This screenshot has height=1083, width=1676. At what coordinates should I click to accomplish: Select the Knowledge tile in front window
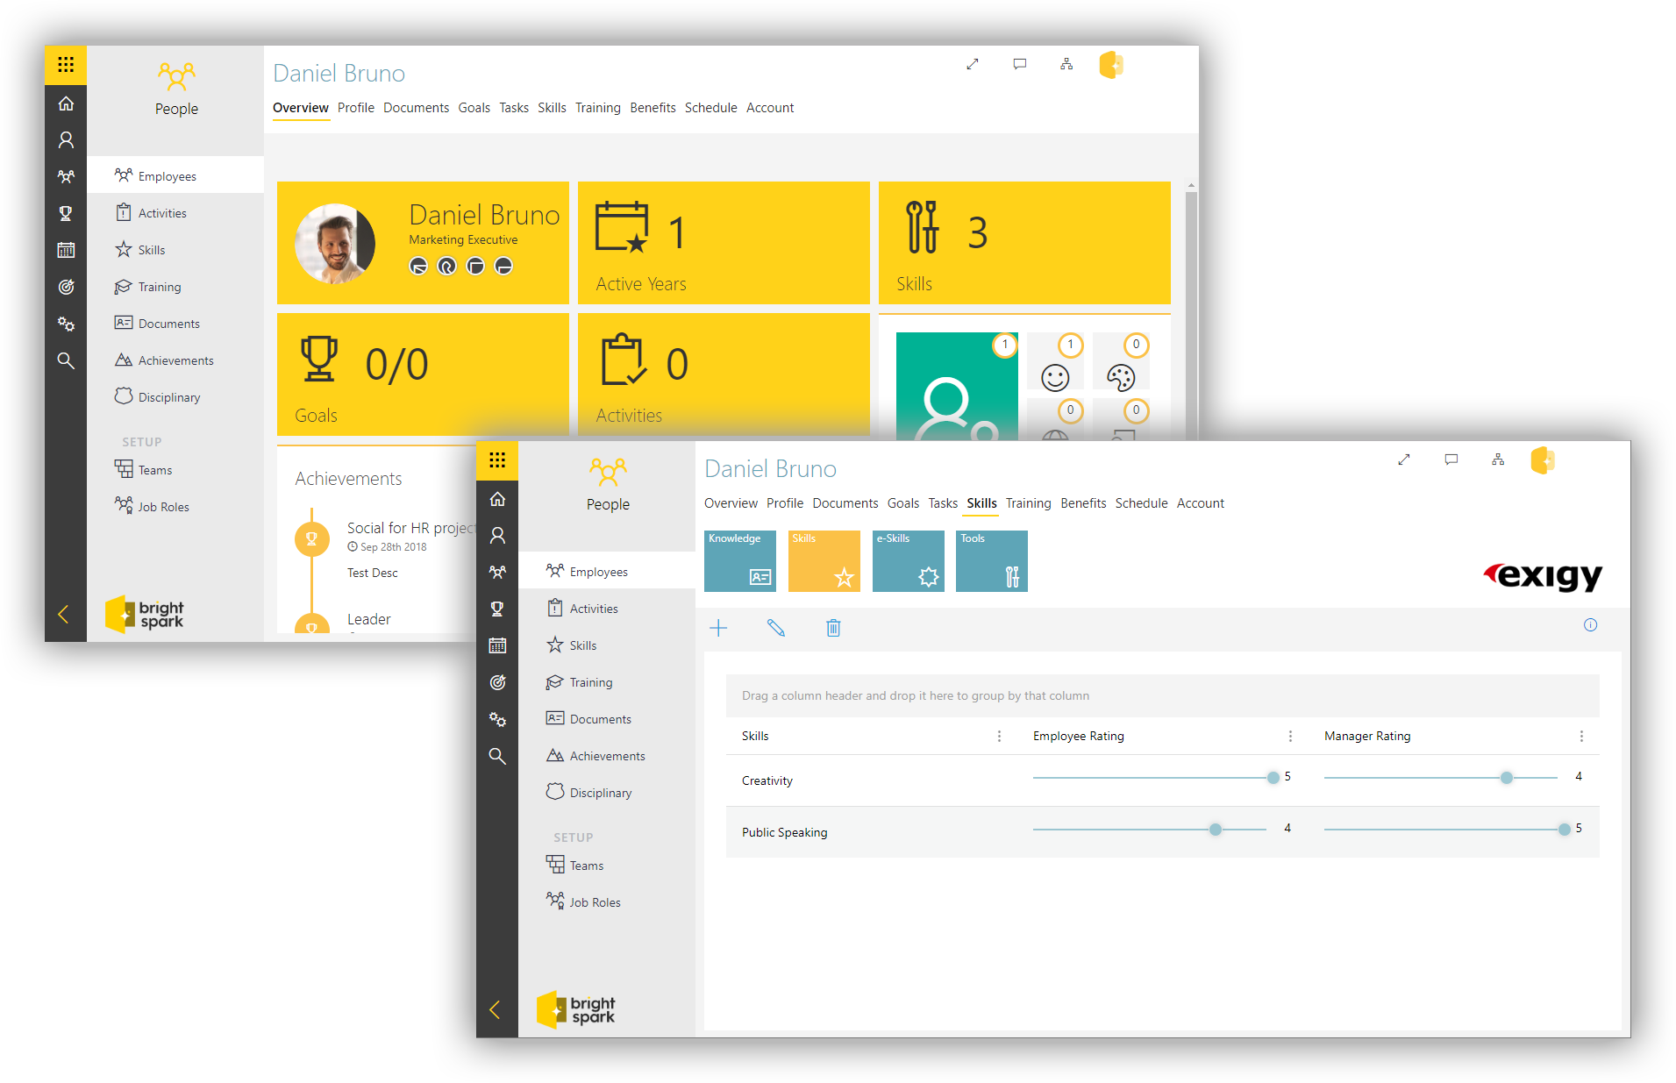739,561
